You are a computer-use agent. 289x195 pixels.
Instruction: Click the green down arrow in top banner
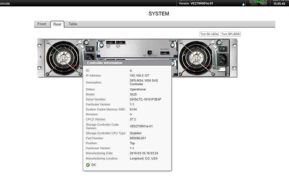coord(243,5)
